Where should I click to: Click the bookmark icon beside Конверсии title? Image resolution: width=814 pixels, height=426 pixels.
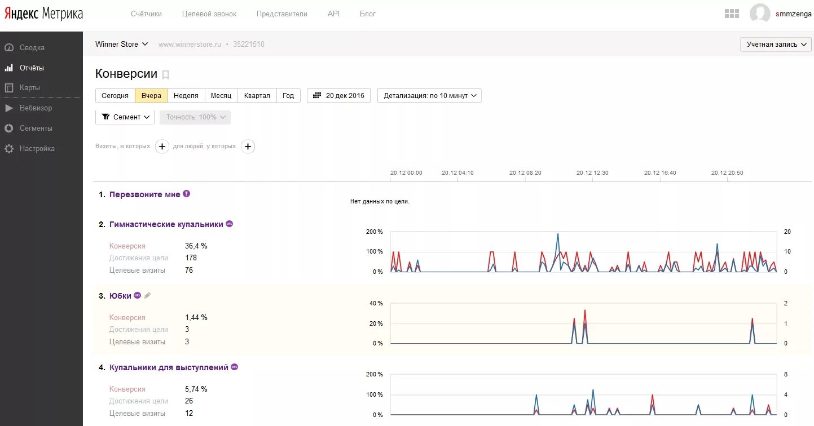tap(165, 74)
